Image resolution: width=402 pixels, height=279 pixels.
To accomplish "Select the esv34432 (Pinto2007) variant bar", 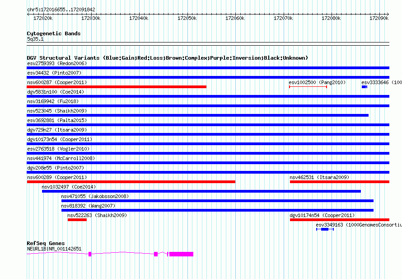I will 208,77.
